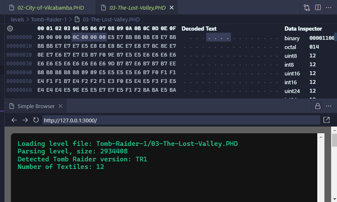
Task: Select the 03-The-Lost-Valley.PHD editor tab
Action: pyautogui.click(x=137, y=8)
